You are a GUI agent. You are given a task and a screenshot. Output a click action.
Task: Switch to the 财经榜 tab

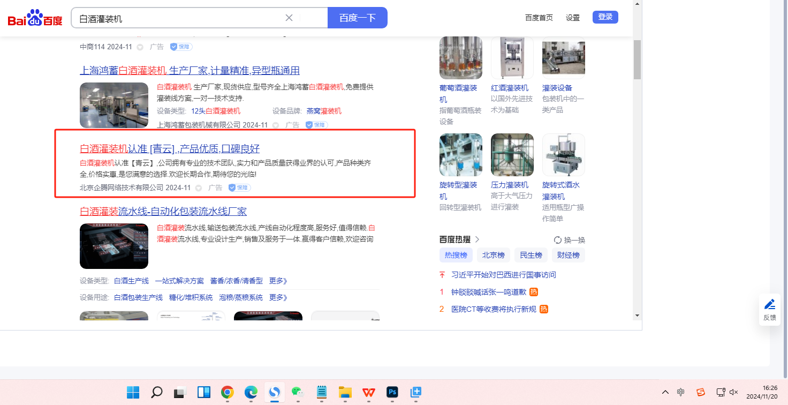coord(569,255)
